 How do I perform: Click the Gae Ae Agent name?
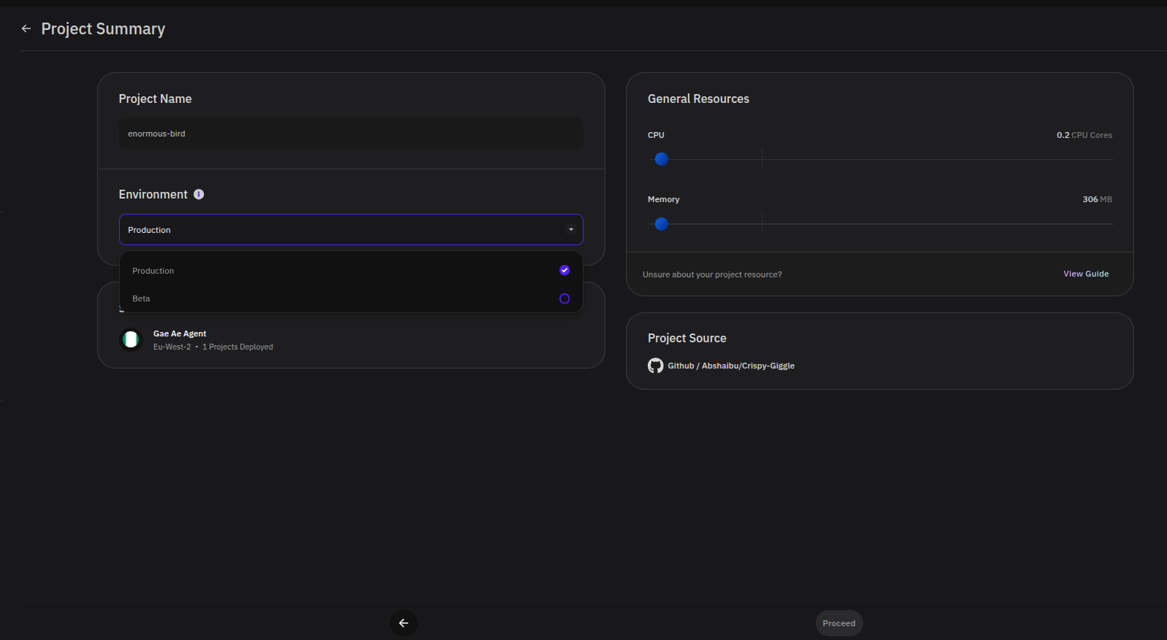tap(180, 334)
